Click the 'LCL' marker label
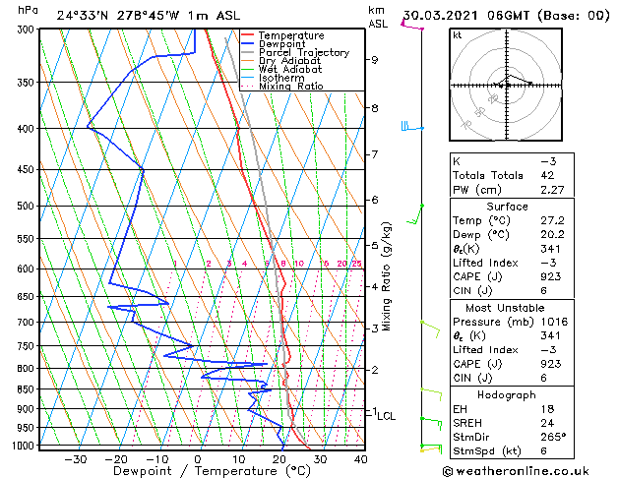Image resolution: width=619 pixels, height=478 pixels. pos(387,416)
